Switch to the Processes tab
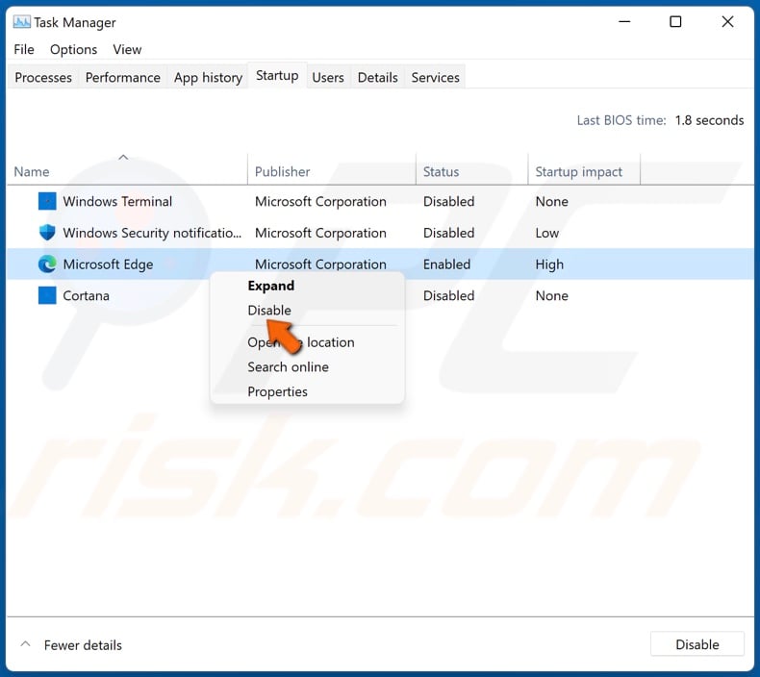 pyautogui.click(x=43, y=78)
